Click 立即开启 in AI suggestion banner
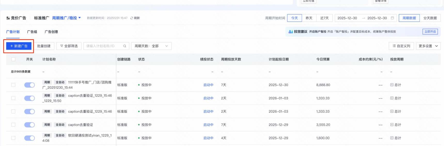Screen dimensions: 444x146 [430, 32]
